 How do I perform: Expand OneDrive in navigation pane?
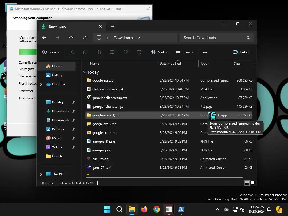point(41,84)
